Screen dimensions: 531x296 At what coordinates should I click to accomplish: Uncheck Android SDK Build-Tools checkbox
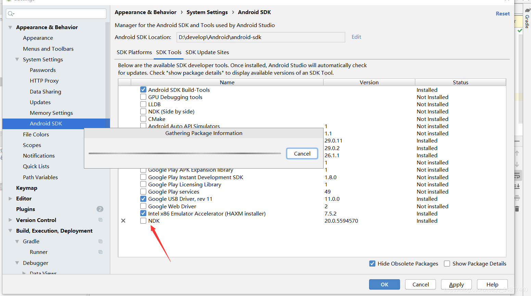[x=143, y=89]
